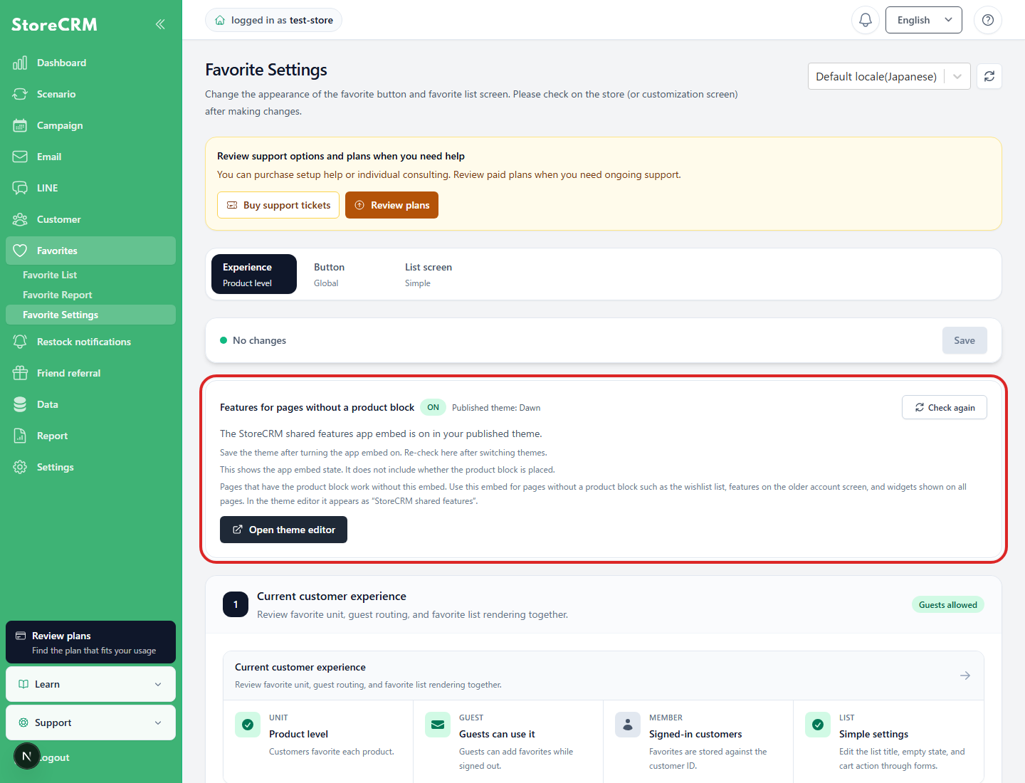
Task: Click the Scenario icon in the sidebar
Action: 20,94
